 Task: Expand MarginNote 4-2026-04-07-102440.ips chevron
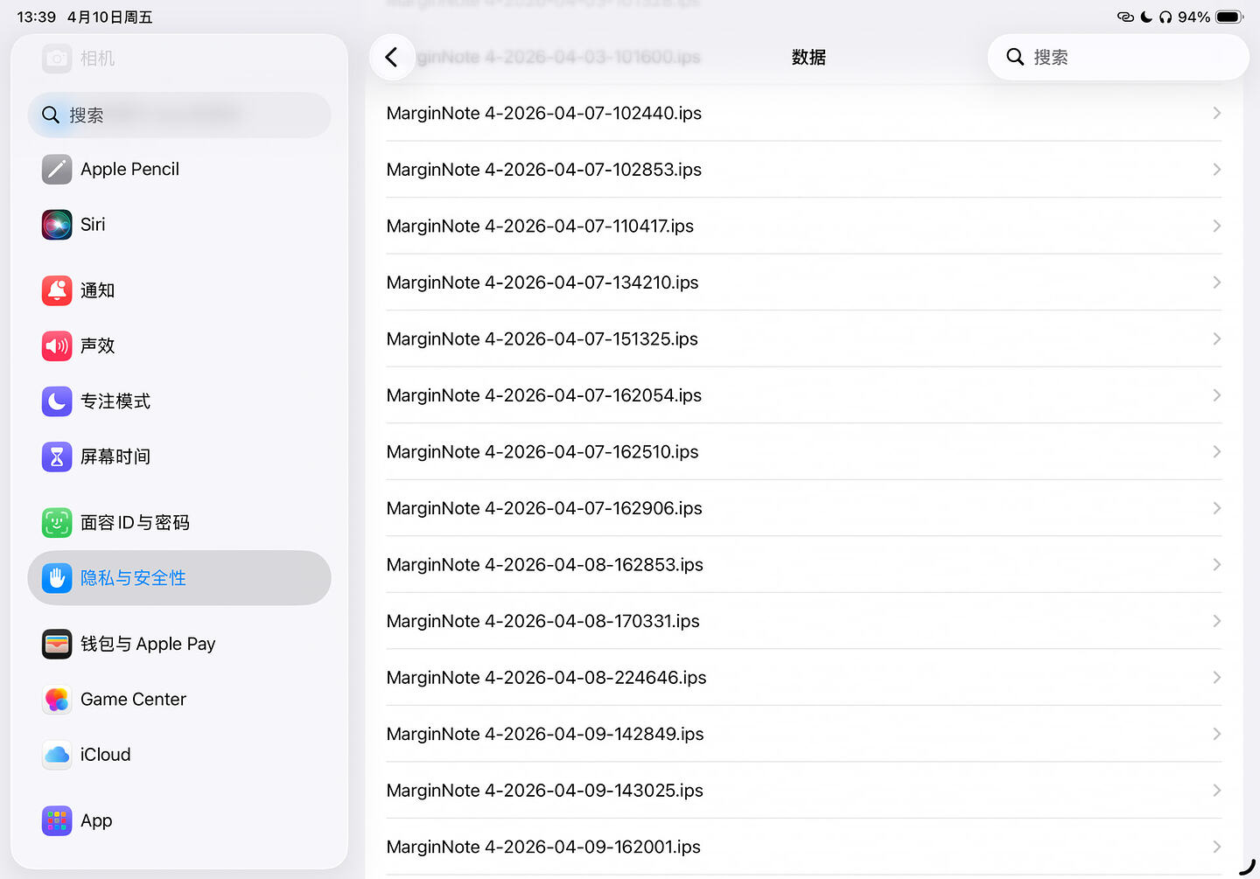1216,113
